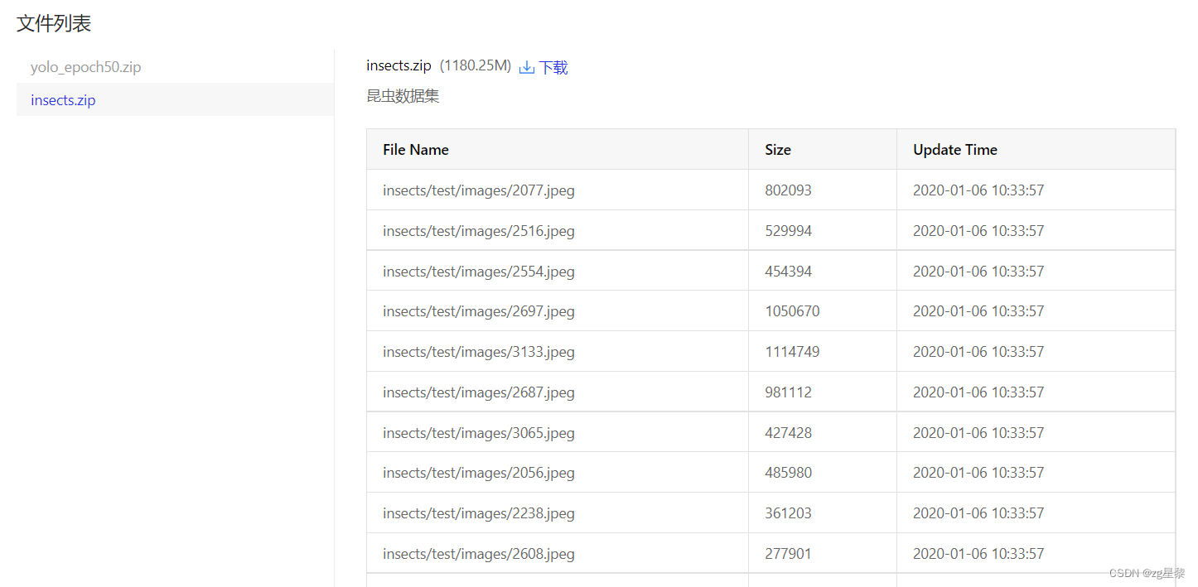Click the insects.zip title above the table
Screen dimensions: 1198x587
399,65
